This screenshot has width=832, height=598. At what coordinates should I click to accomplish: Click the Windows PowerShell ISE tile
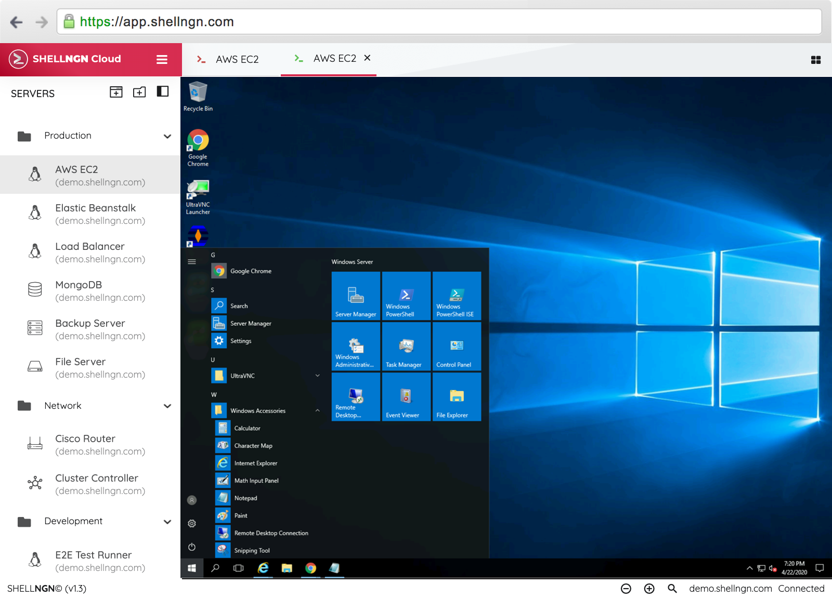[457, 296]
